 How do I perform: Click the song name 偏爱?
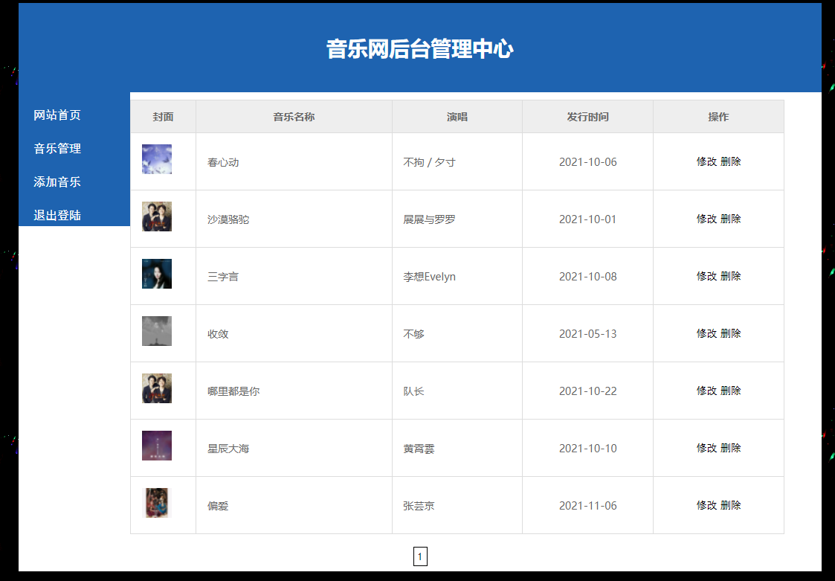point(218,507)
